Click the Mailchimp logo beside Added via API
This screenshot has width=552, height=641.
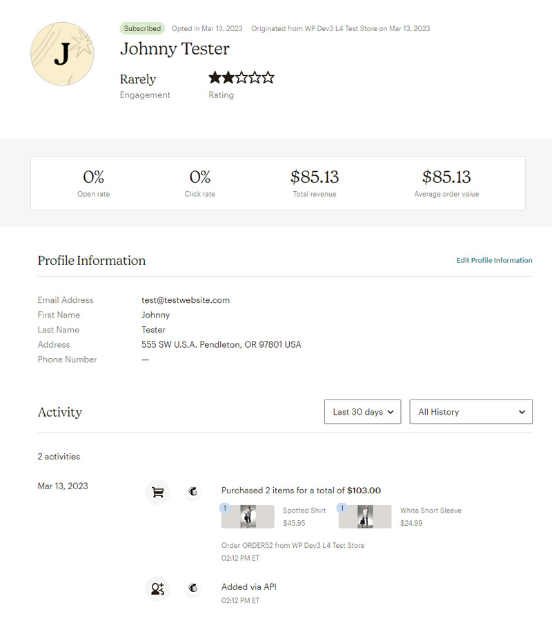(193, 589)
